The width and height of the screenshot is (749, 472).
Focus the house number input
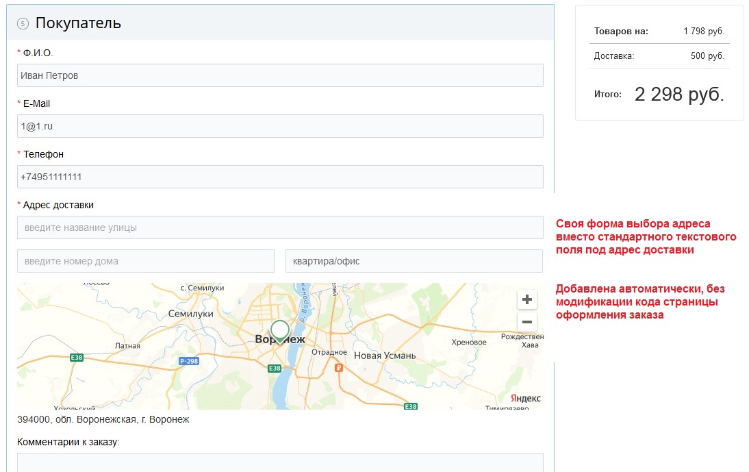[x=146, y=261]
